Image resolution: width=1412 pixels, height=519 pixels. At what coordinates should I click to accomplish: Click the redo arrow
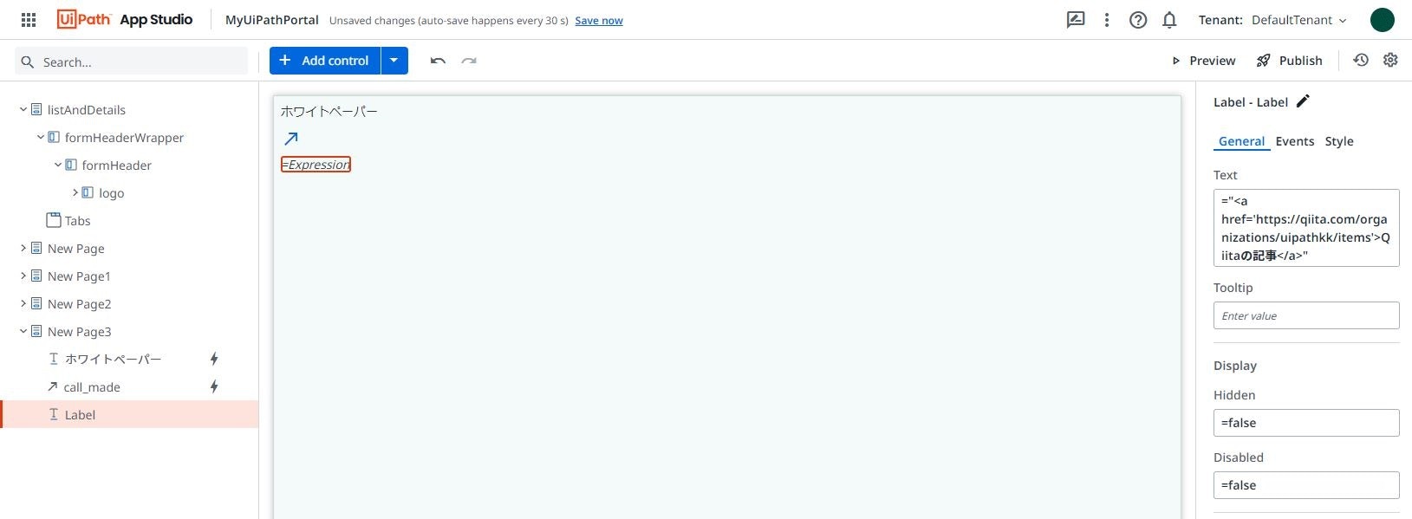coord(469,61)
